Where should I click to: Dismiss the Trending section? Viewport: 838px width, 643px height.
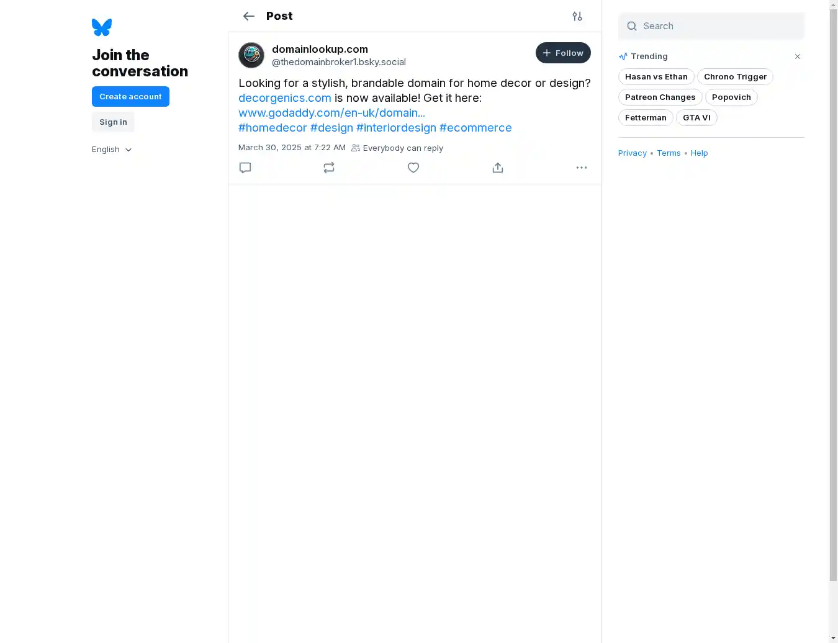click(x=798, y=56)
